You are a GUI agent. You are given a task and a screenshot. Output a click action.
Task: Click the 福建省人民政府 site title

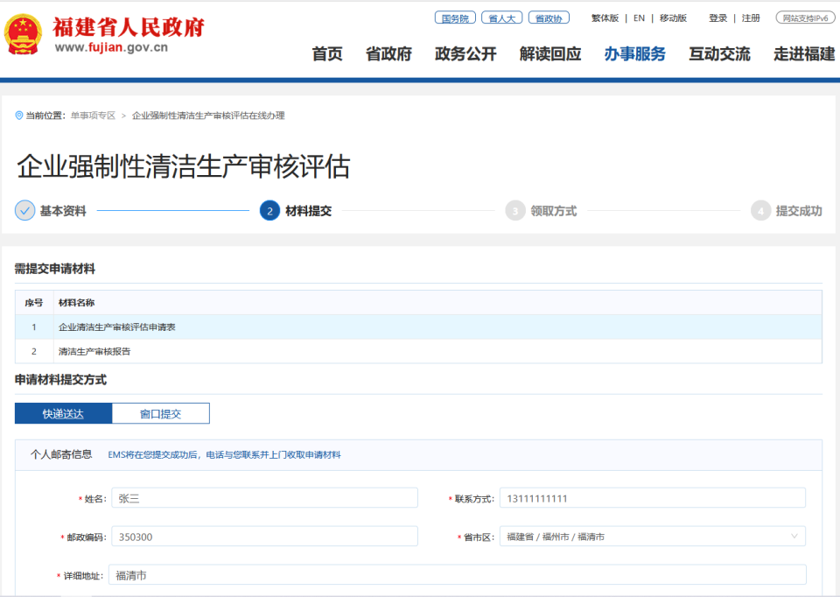point(129,27)
